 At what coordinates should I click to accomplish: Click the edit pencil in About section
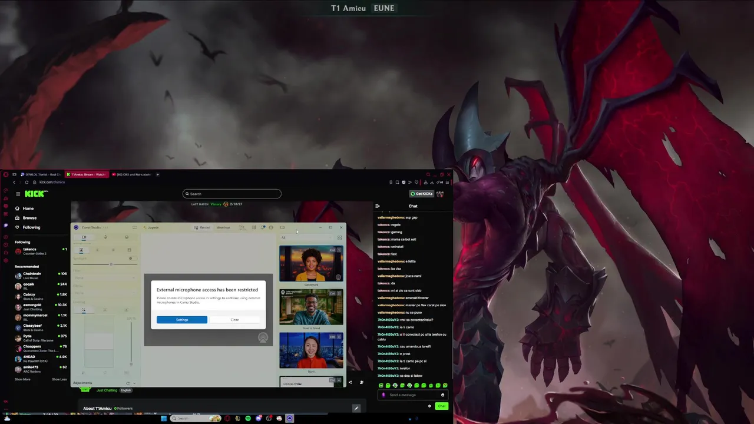click(x=356, y=408)
